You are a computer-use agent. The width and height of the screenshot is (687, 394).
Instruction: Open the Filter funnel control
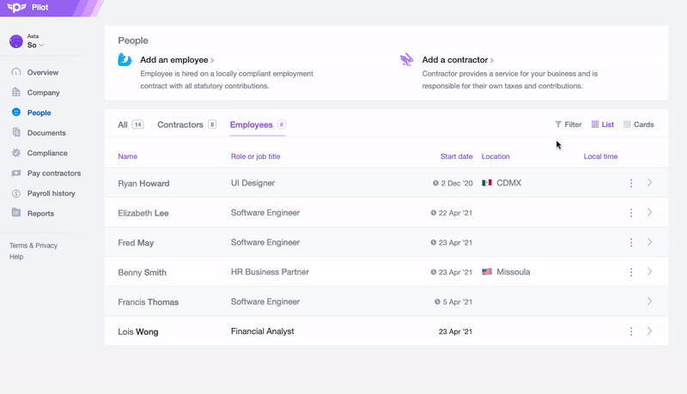(568, 124)
